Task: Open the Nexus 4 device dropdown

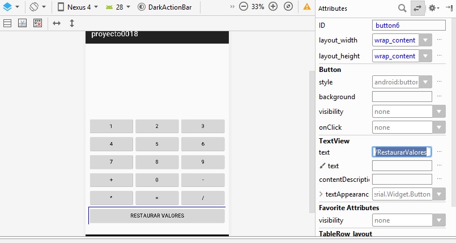Action: click(x=78, y=7)
